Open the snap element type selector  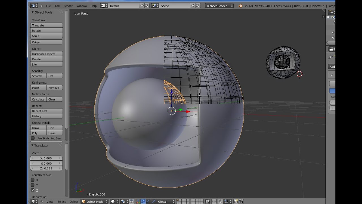pos(228,201)
